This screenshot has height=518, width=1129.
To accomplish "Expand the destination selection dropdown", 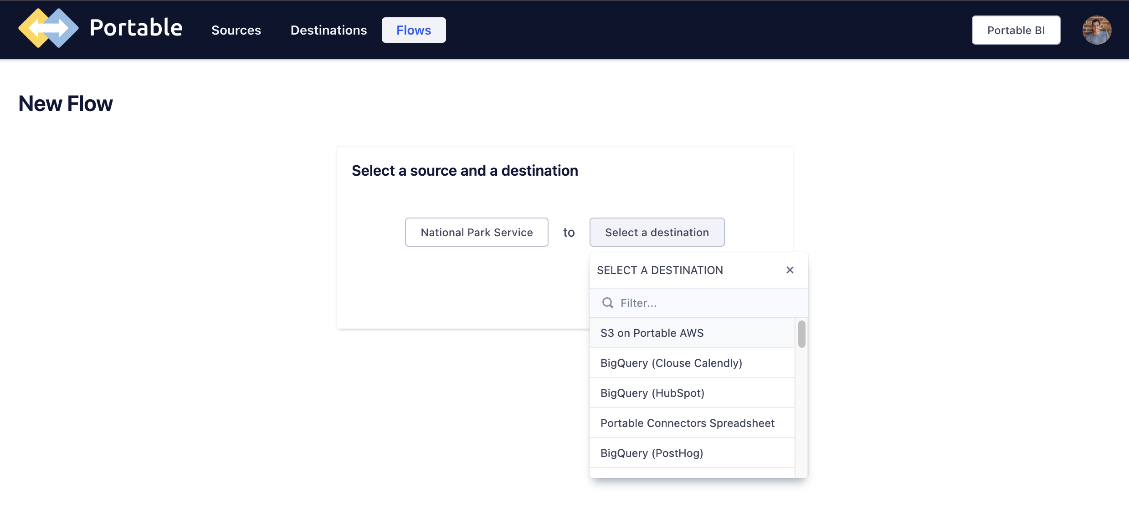I will point(657,232).
